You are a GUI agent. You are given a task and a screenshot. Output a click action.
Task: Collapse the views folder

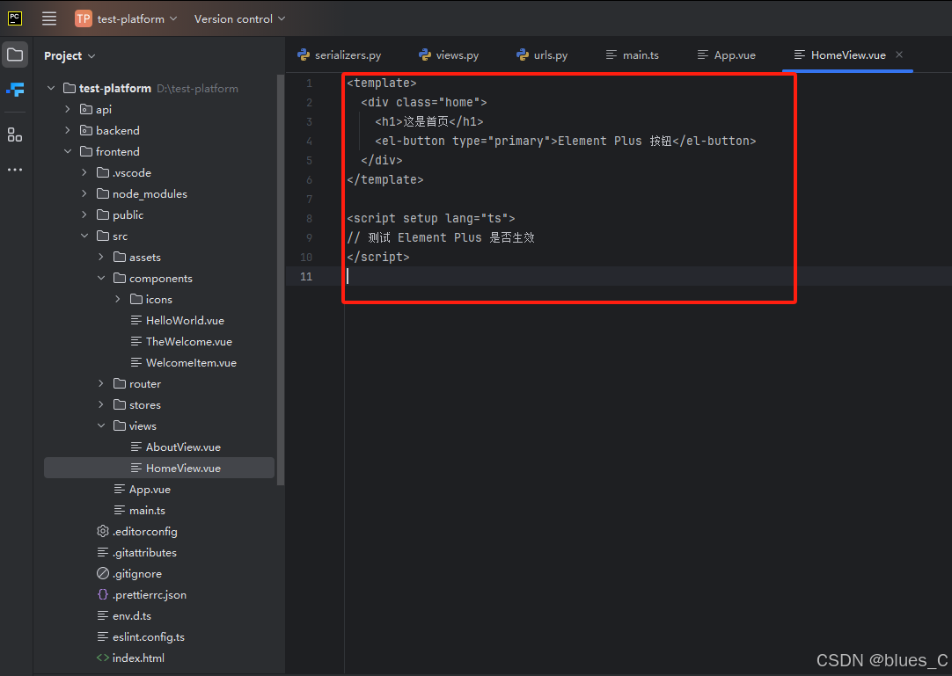[x=101, y=426]
